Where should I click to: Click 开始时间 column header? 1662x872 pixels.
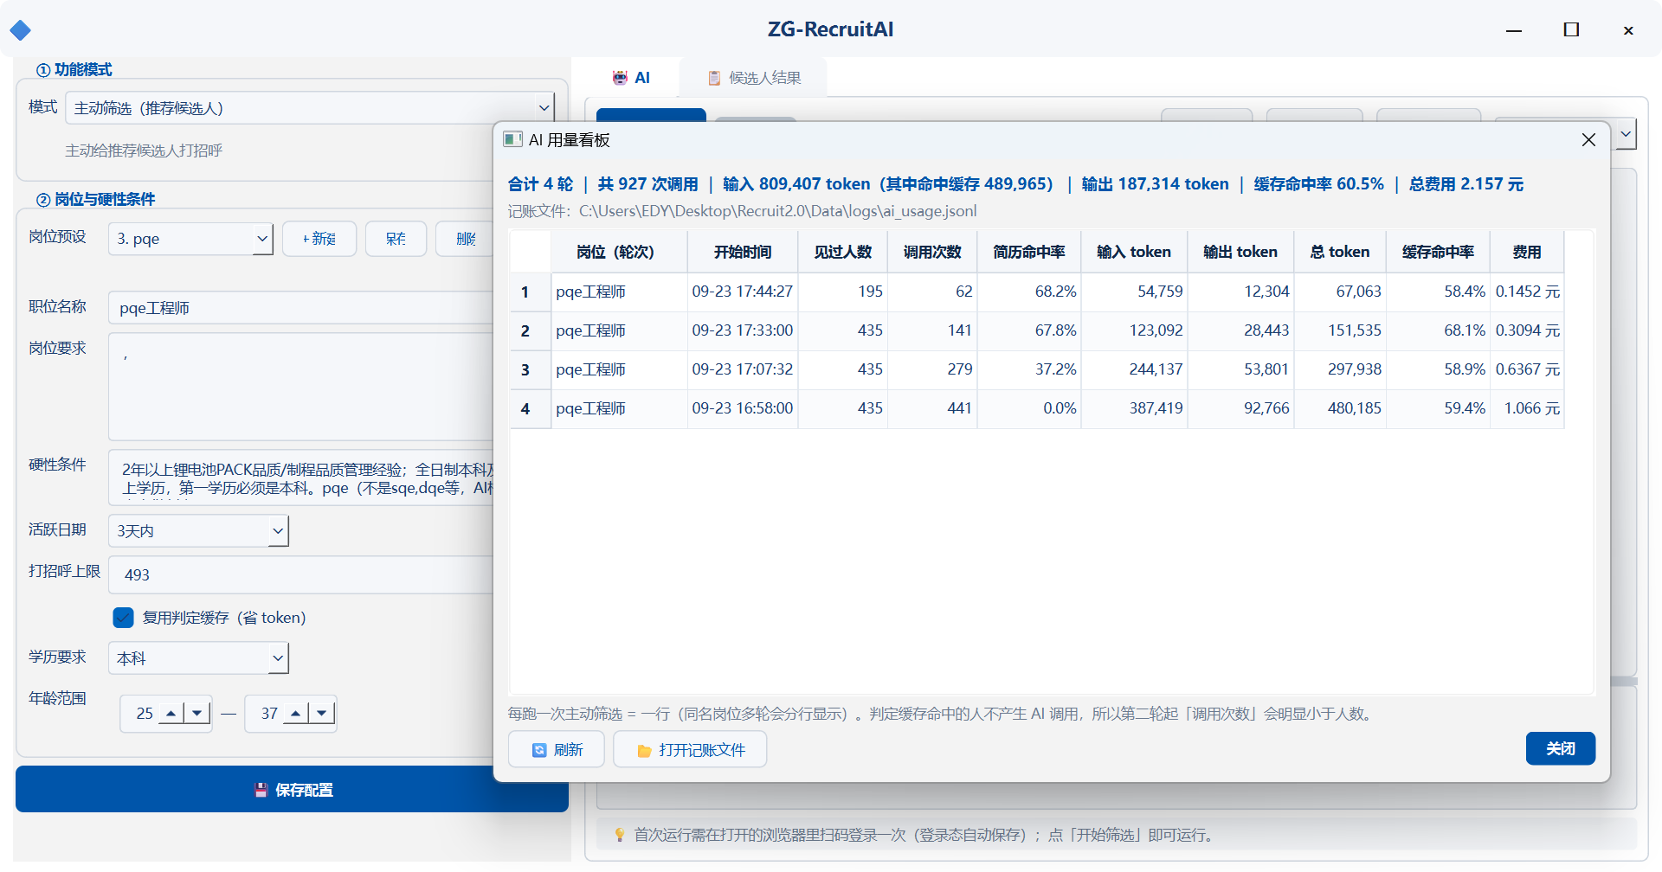coord(743,252)
